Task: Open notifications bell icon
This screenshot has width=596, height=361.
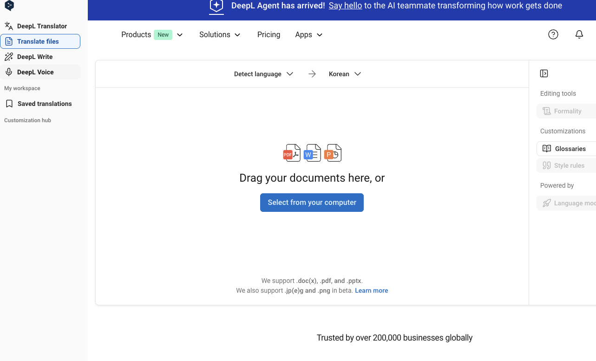Action: (x=579, y=34)
